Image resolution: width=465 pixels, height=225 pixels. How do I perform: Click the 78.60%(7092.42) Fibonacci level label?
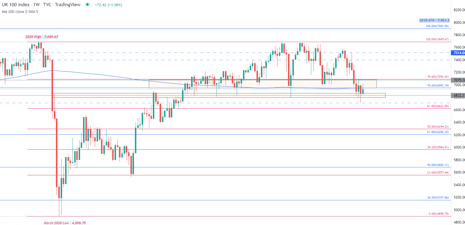(x=438, y=77)
